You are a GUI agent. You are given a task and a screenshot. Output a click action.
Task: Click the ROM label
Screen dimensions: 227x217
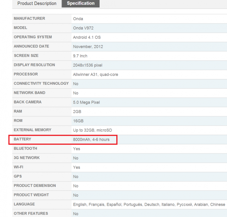click(18, 121)
